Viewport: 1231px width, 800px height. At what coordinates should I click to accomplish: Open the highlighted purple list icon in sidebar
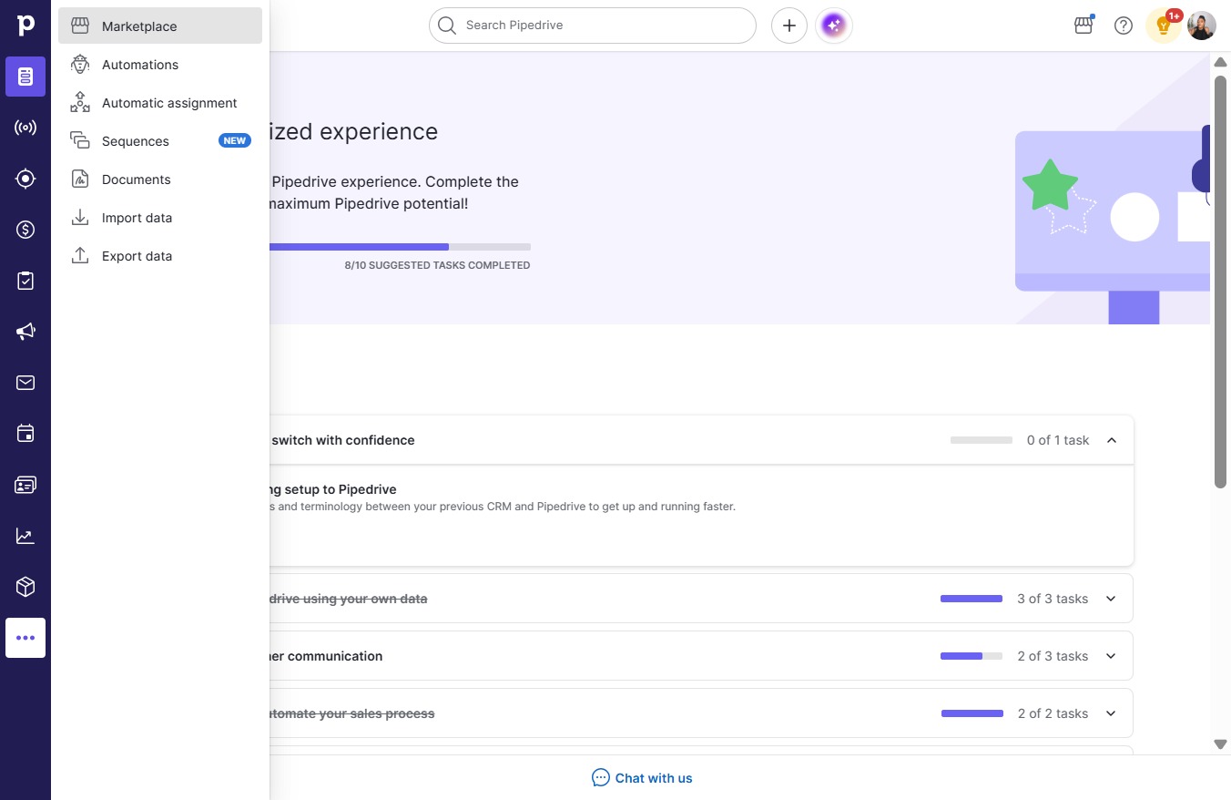coord(25,77)
